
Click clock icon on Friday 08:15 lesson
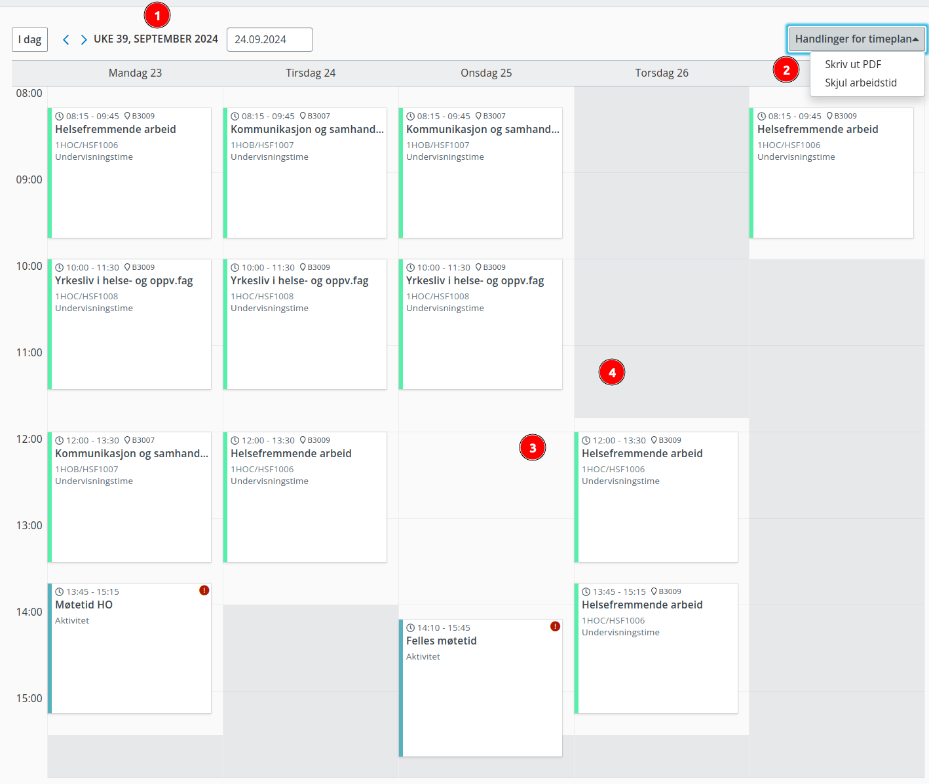[761, 117]
